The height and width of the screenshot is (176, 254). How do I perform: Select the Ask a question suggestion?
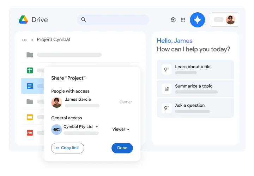tap(195, 108)
